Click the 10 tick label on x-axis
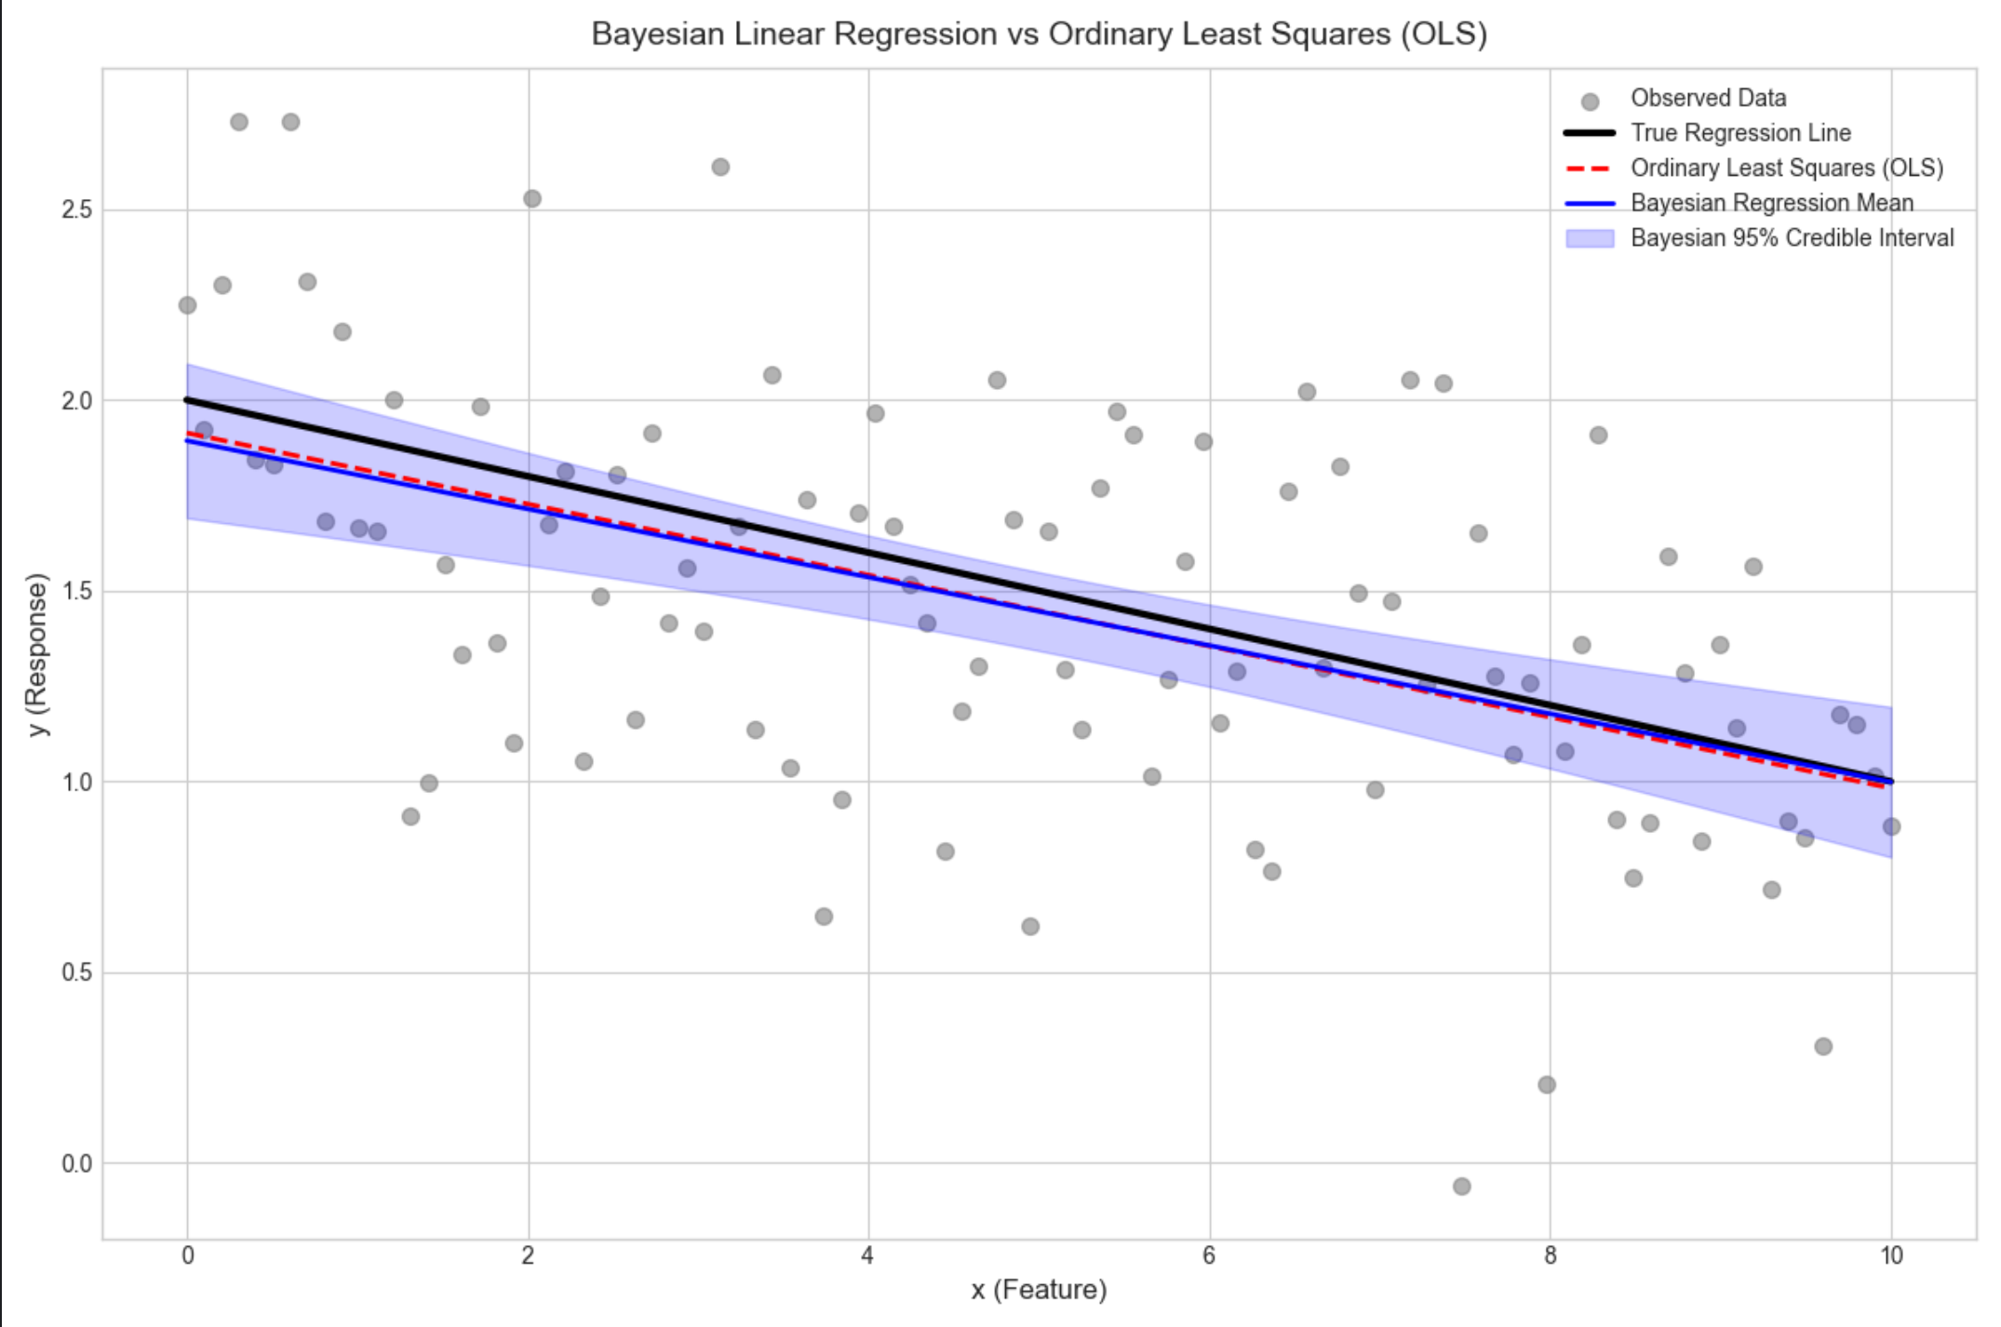This screenshot has width=2001, height=1327. pyautogui.click(x=1891, y=1255)
